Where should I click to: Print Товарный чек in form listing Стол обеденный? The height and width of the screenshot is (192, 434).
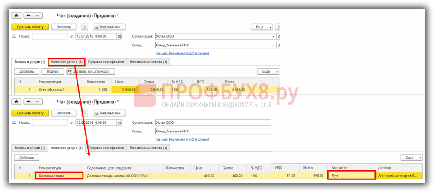click(109, 27)
